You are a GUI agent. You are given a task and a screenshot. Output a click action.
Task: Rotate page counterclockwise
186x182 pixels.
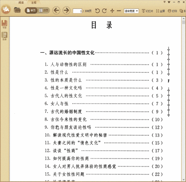point(97,11)
